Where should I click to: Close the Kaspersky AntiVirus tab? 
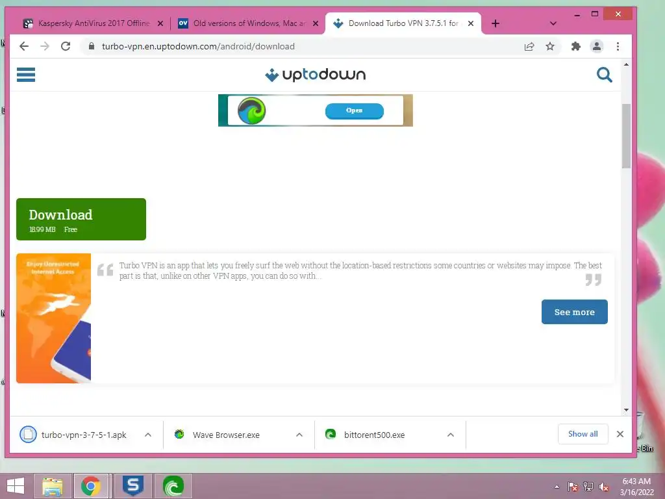click(x=160, y=24)
